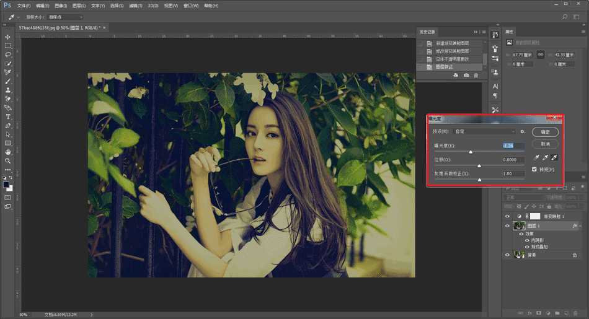Click the 曝光度 exposure slider handle
The height and width of the screenshot is (319, 589).
click(x=471, y=152)
